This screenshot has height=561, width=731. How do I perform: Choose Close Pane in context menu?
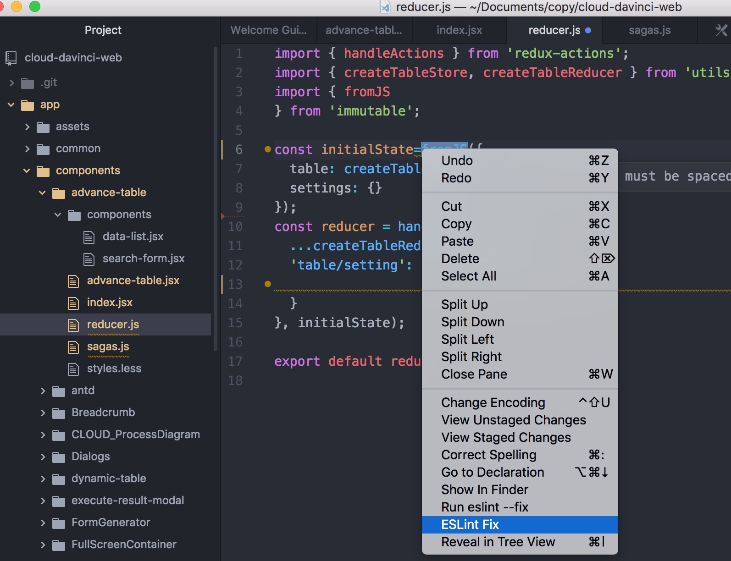click(x=520, y=374)
